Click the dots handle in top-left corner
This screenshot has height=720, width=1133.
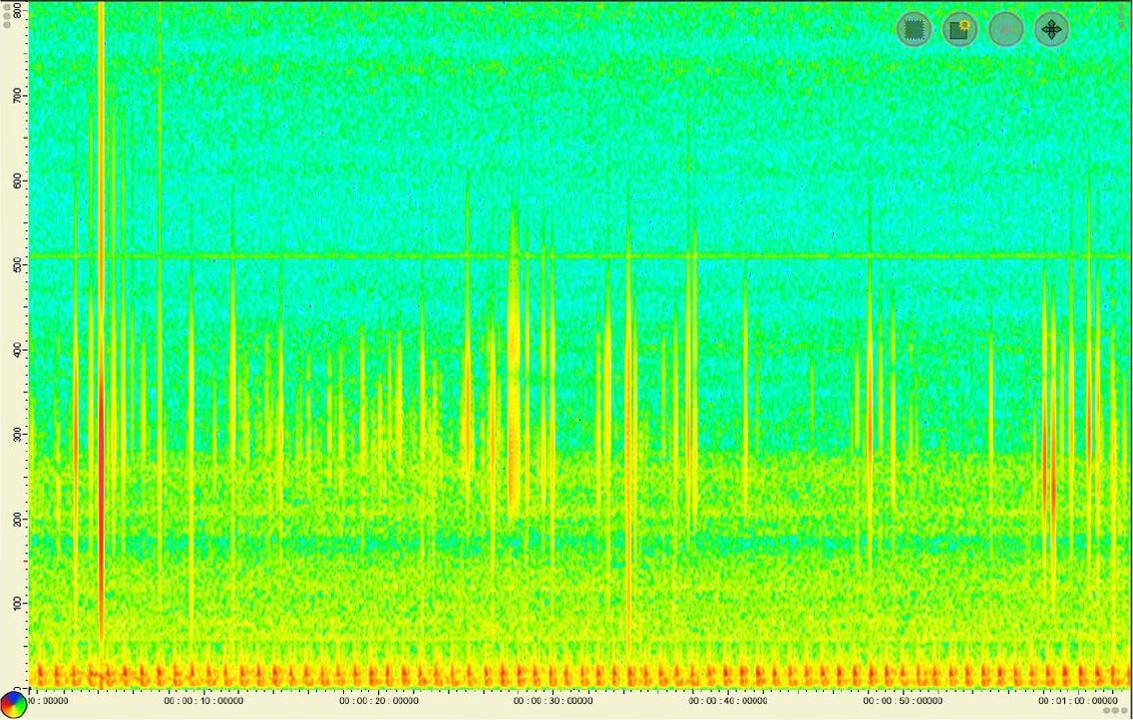click(x=7, y=14)
